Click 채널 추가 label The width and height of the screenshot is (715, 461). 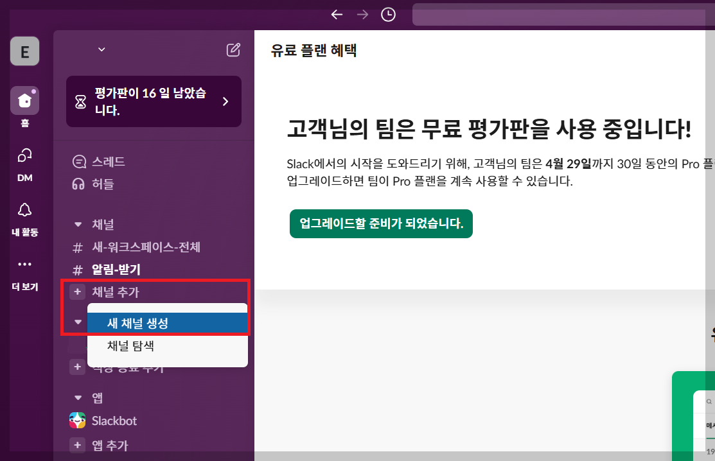(116, 292)
